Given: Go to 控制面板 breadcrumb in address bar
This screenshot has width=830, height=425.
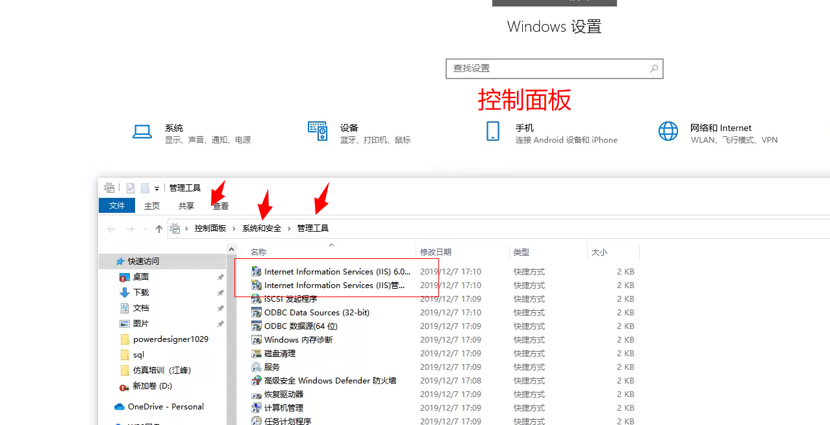Looking at the screenshot, I should [x=210, y=228].
